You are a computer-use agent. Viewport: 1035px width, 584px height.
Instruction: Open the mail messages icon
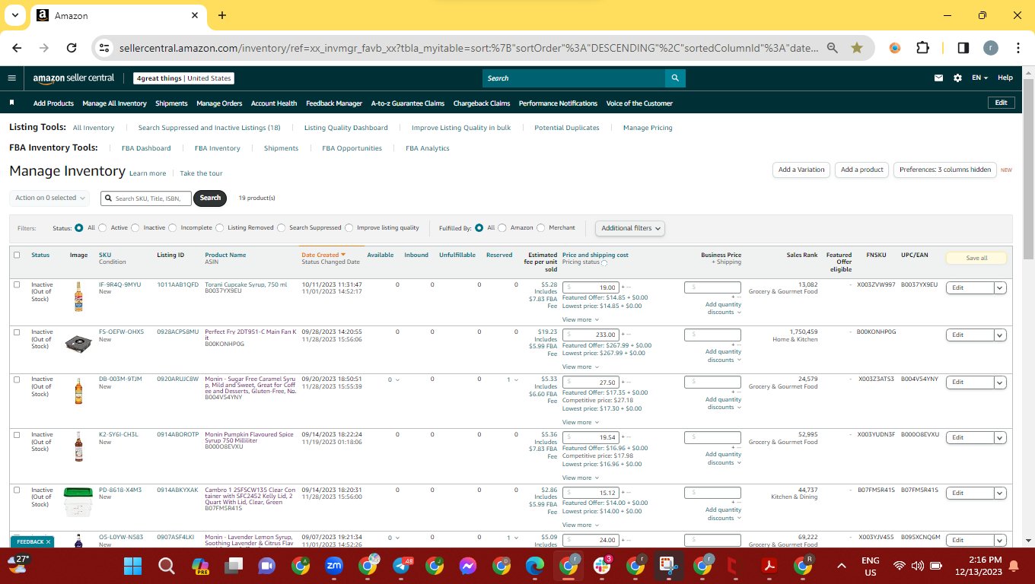tap(939, 78)
